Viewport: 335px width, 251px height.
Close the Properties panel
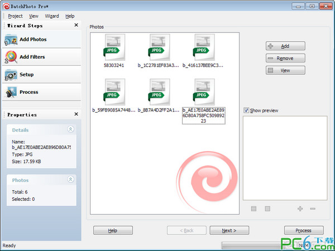(76, 114)
